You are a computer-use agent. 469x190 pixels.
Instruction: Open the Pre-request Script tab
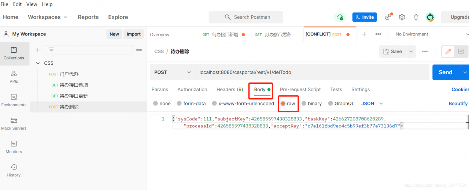(300, 89)
